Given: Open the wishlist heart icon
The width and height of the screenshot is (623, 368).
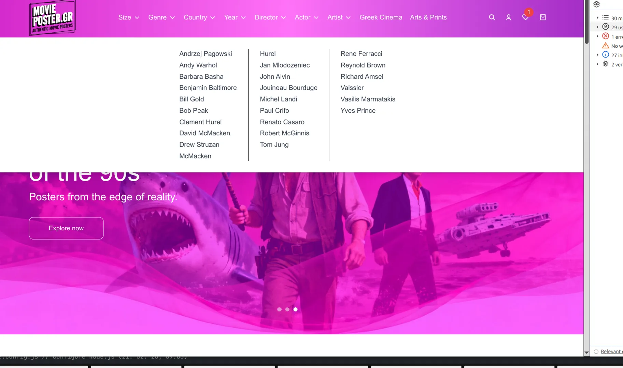Looking at the screenshot, I should pyautogui.click(x=525, y=17).
